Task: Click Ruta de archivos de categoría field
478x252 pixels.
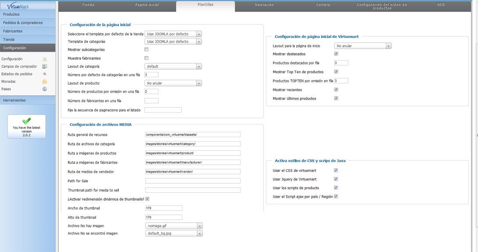Action: tap(193, 144)
